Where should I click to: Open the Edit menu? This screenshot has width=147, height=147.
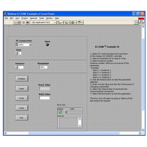coord(12,18)
